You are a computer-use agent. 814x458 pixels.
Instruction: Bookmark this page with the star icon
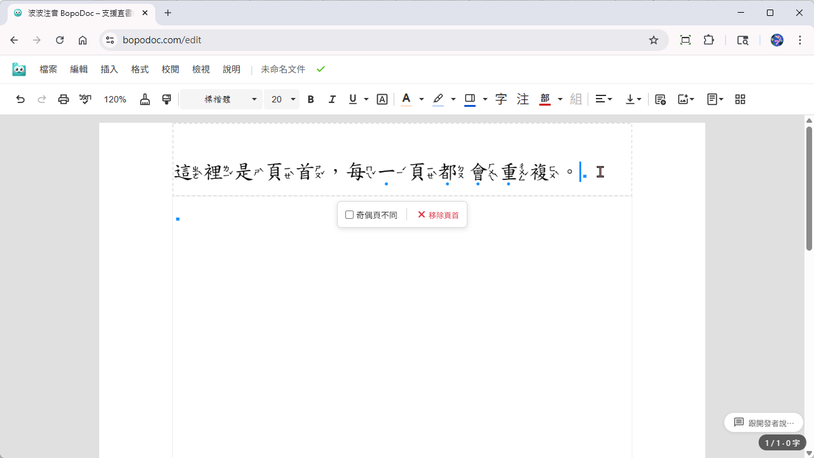pos(654,40)
